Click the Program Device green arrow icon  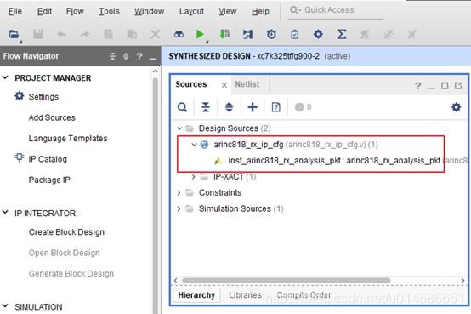[224, 34]
